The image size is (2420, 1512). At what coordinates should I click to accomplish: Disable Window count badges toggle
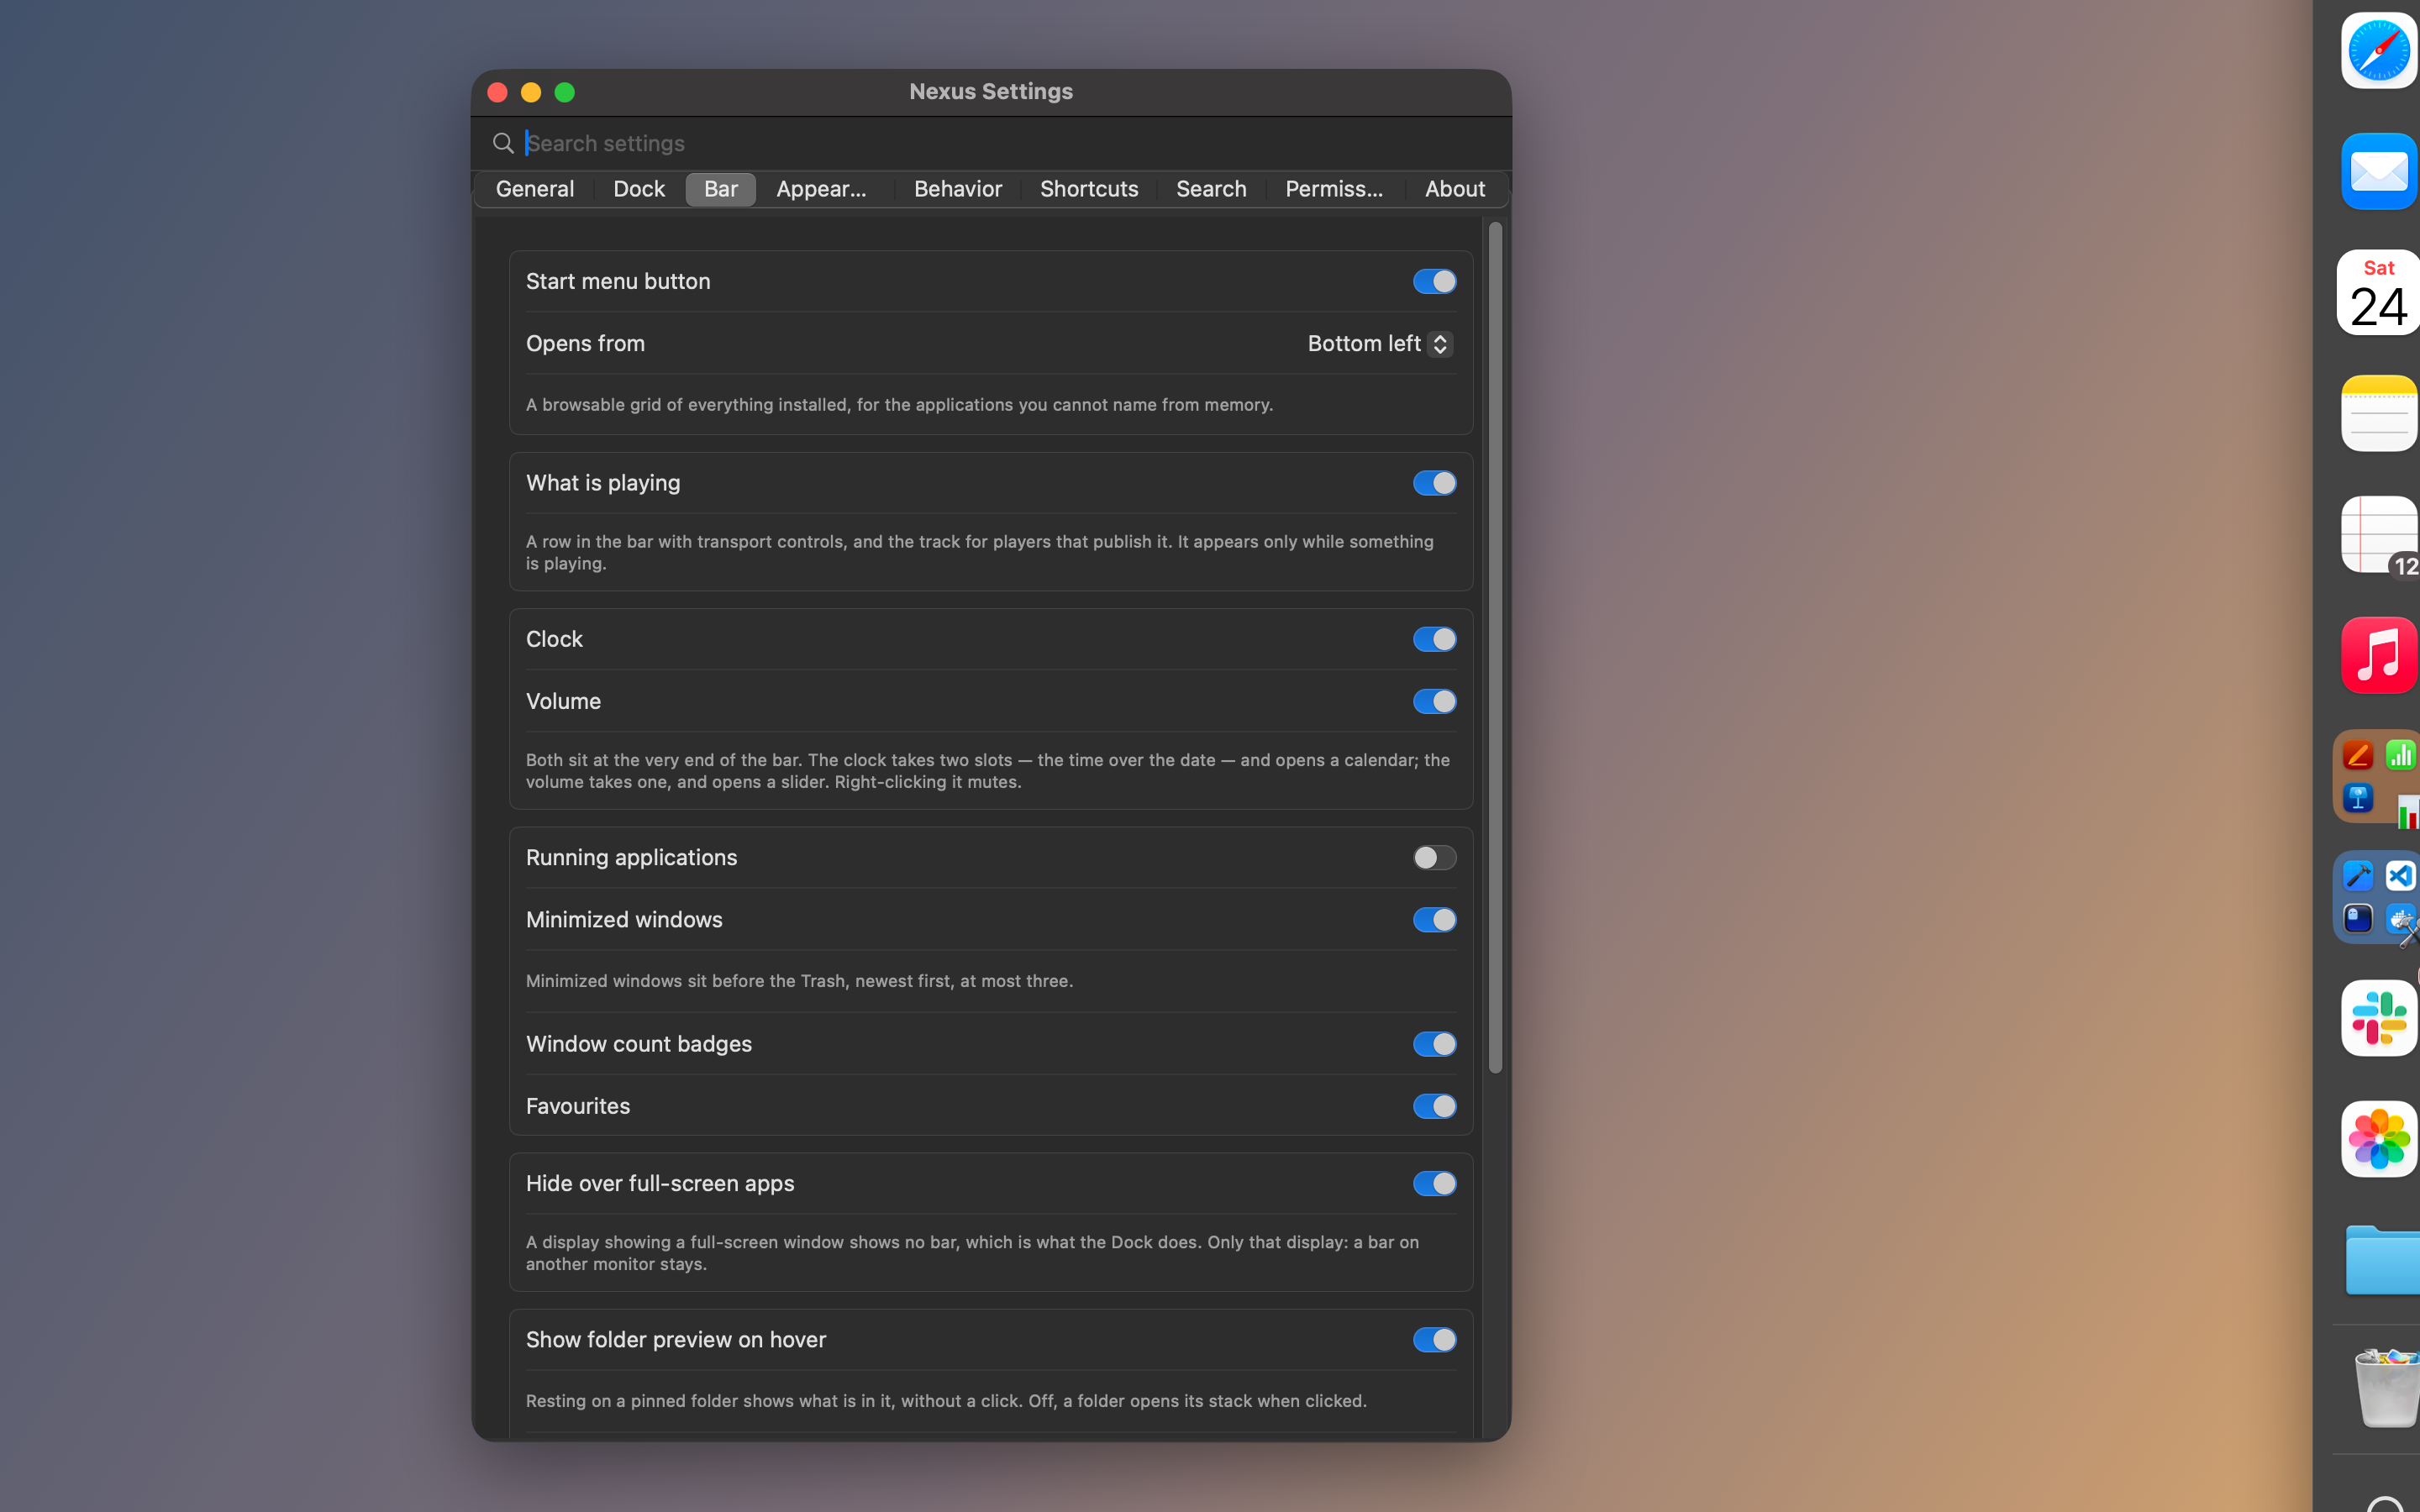pos(1434,1044)
